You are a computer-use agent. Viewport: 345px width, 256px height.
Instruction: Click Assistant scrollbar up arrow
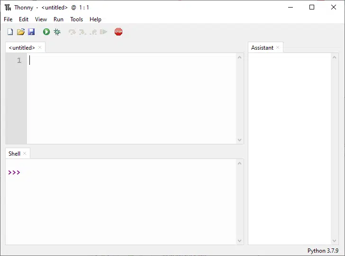tap(334, 57)
